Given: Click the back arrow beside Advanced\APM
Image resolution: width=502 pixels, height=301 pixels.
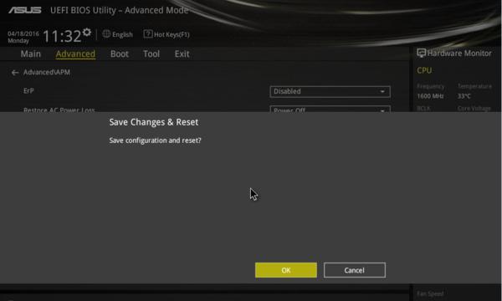Looking at the screenshot, I should pos(15,73).
